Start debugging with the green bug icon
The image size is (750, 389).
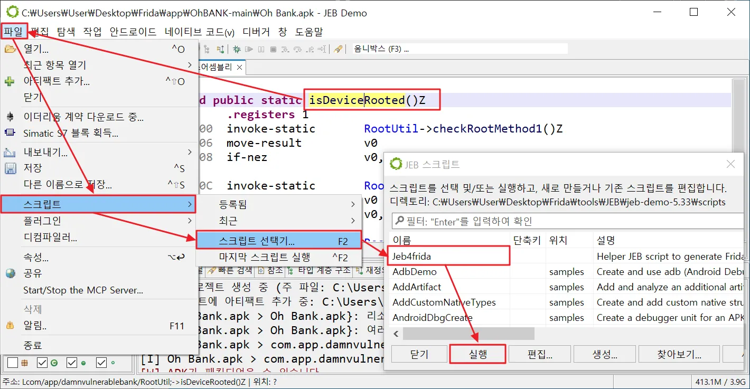(x=237, y=49)
